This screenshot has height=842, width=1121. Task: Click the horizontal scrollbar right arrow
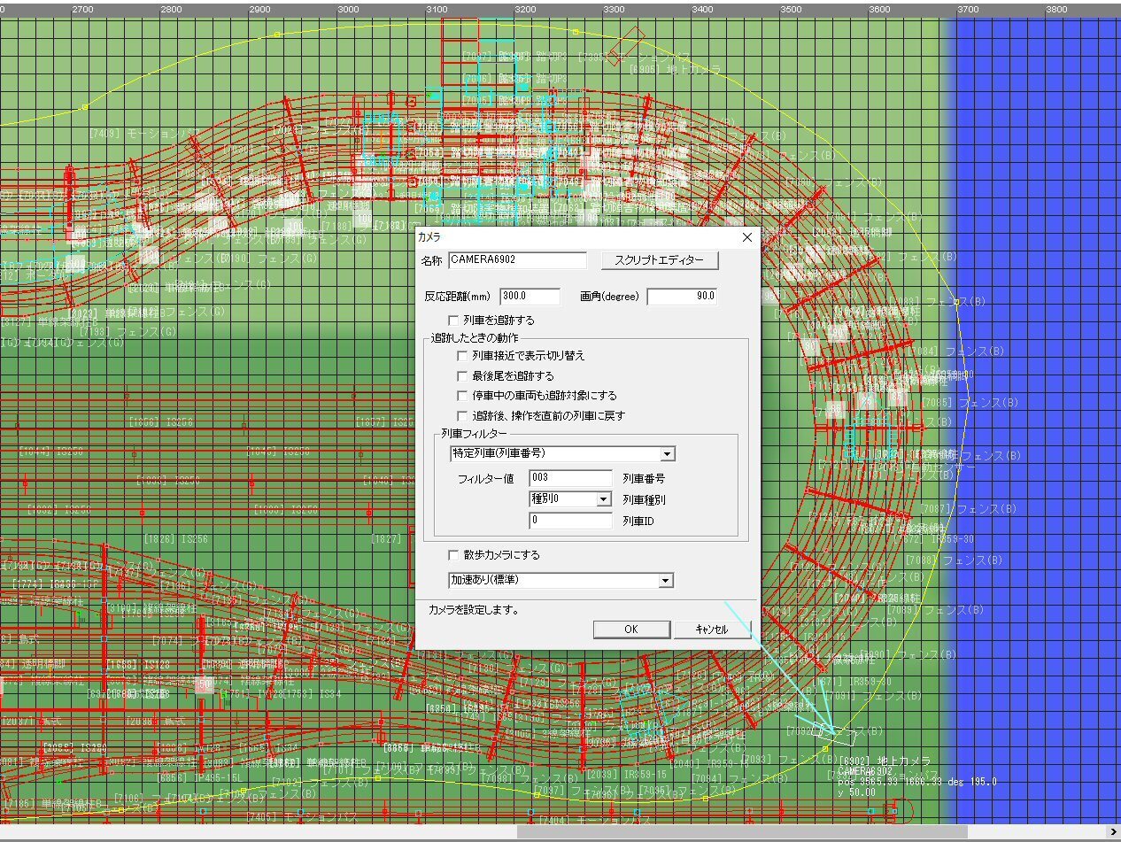click(1112, 832)
